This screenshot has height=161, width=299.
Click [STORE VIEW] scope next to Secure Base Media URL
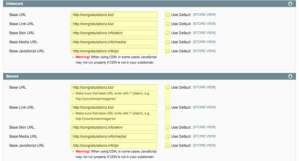pos(204,136)
